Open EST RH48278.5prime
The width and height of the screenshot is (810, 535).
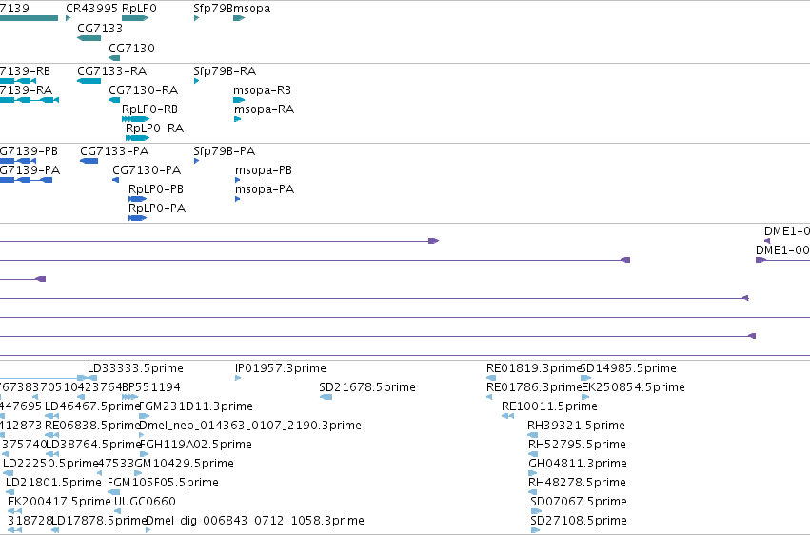point(577,483)
